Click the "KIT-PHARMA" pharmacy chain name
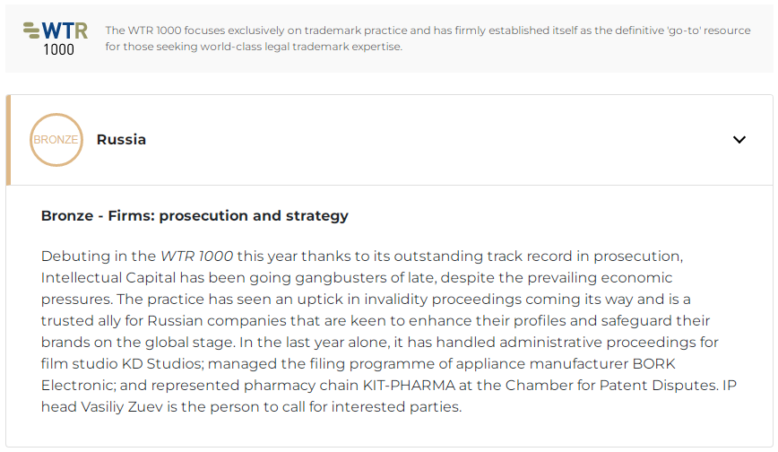Viewport: 778px width, 452px height. [x=409, y=386]
